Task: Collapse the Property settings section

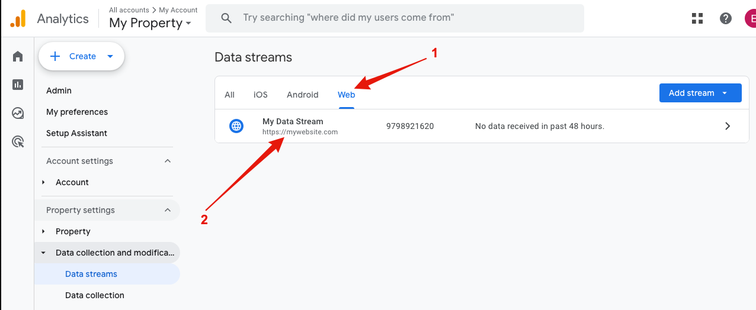Action: 168,210
